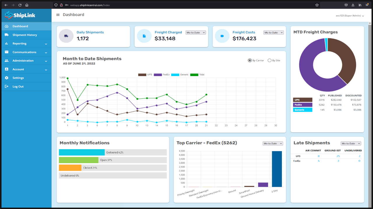The image size is (373, 209).
Task: Click the UPS Ground Est count 25
Action: 338,156
